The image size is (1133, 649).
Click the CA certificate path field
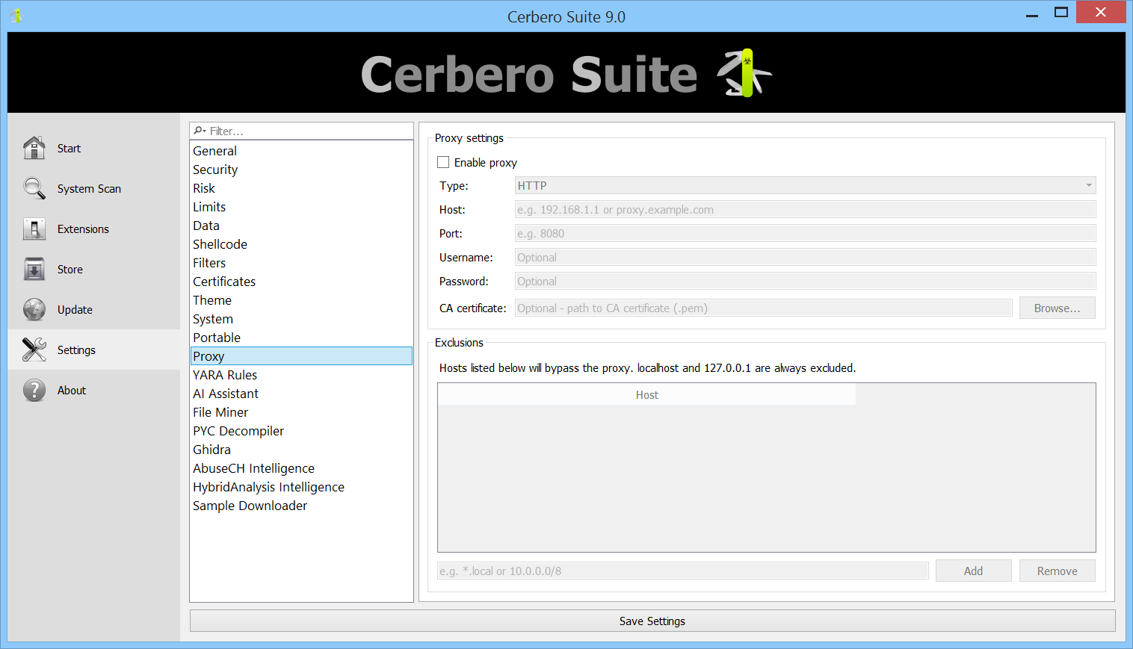coord(763,308)
